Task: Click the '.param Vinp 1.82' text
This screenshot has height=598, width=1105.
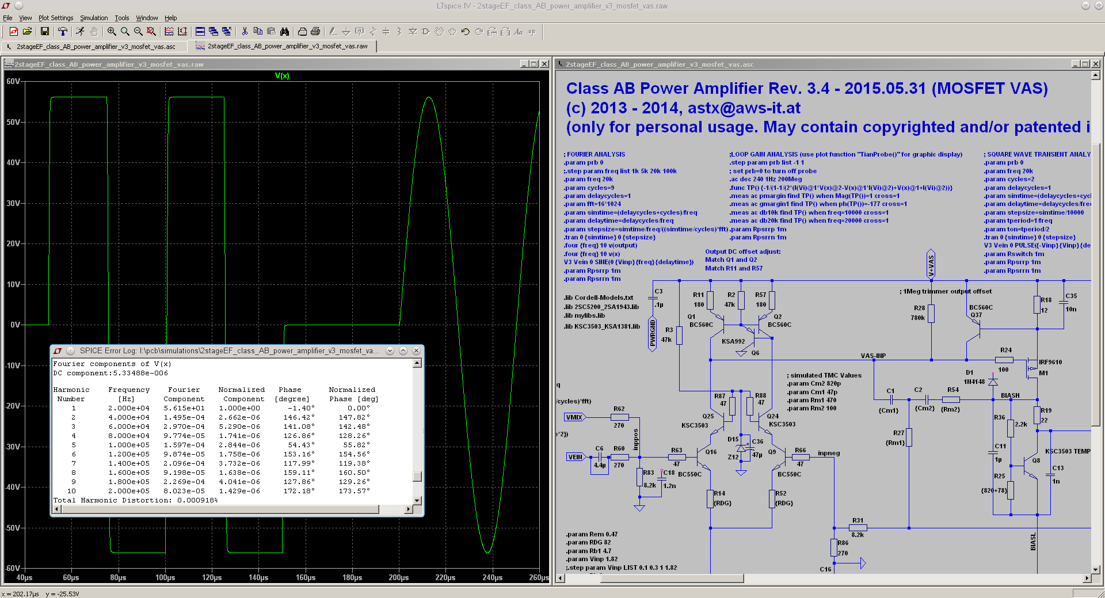Action: point(592,559)
